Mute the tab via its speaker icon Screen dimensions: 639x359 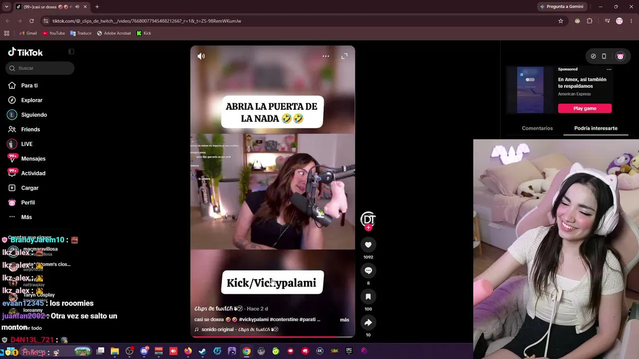tap(77, 6)
